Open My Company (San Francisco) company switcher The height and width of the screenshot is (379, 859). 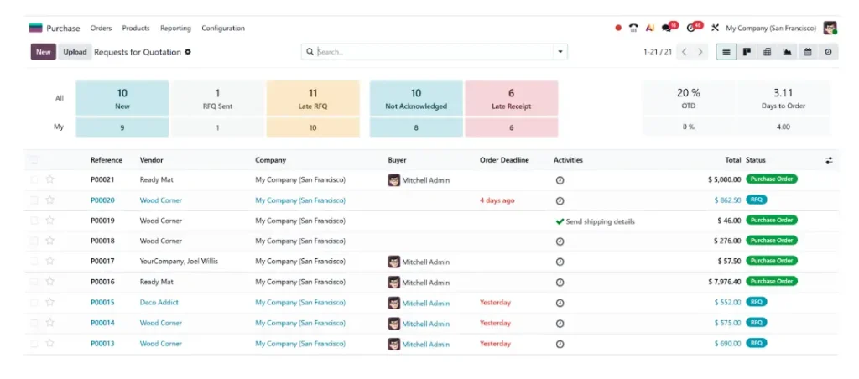tap(771, 28)
